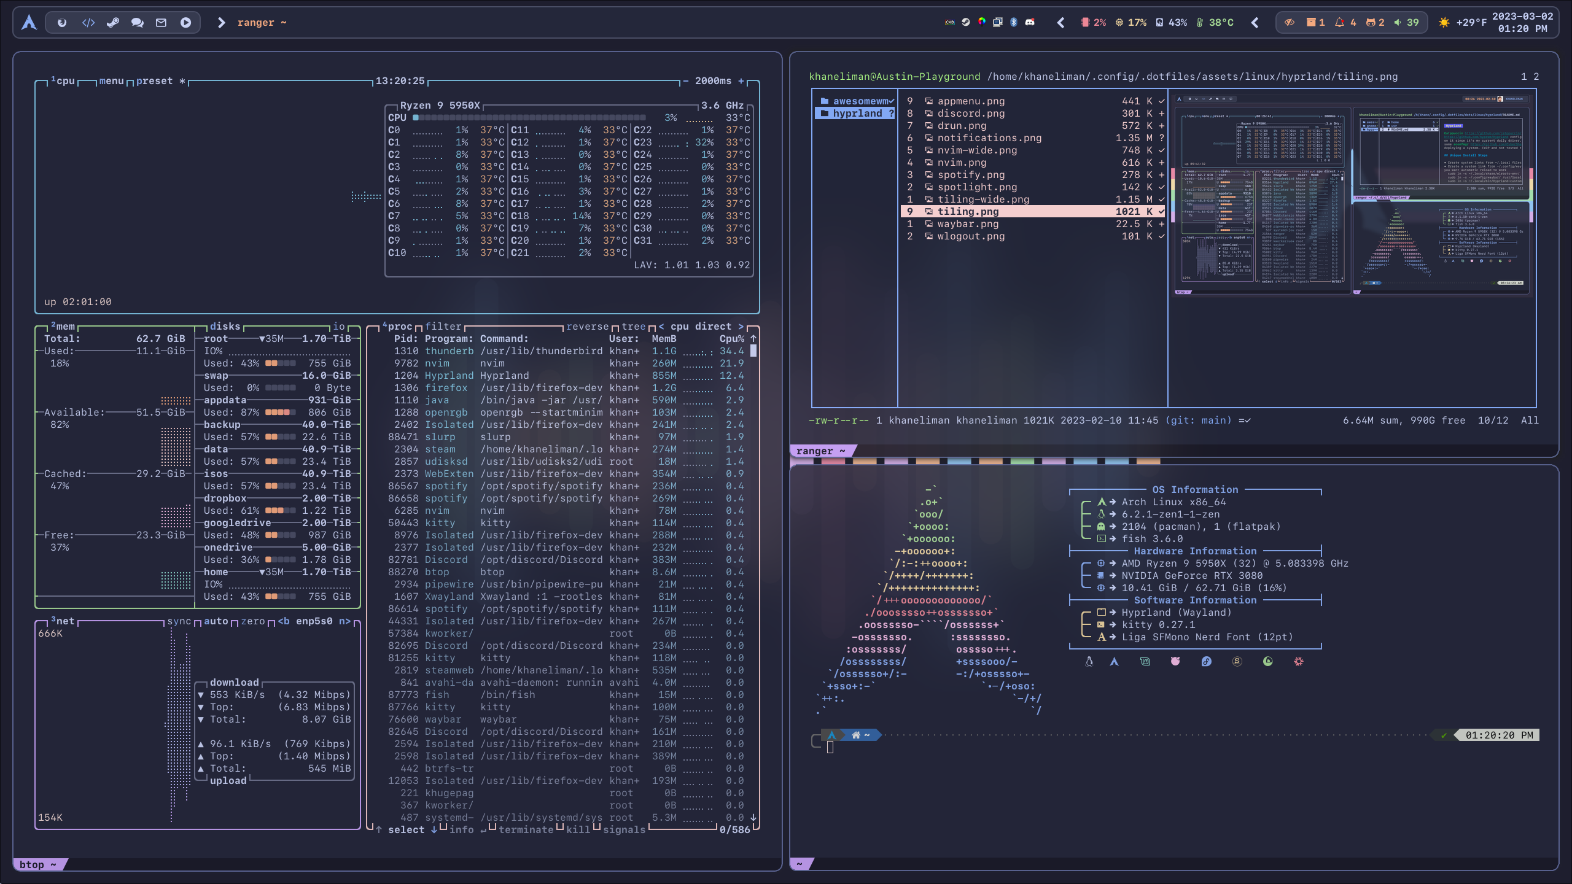Viewport: 1572px width, 884px height.
Task: Click the btop preset option
Action: [154, 81]
